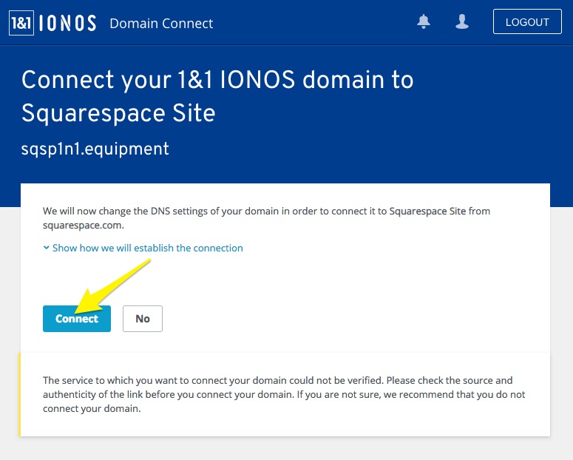Click the yellow arrow annotation

coord(118,286)
